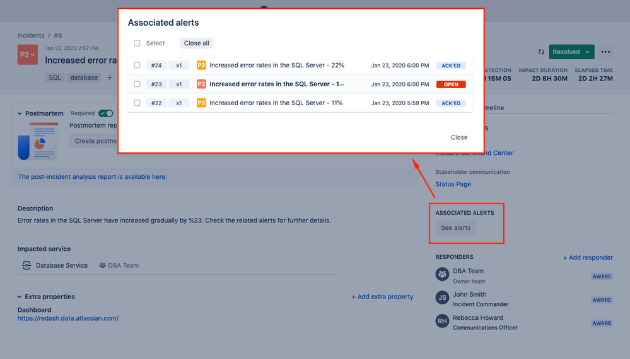Image resolution: width=630 pixels, height=359 pixels.
Task: Click the Close all button
Action: (x=197, y=43)
